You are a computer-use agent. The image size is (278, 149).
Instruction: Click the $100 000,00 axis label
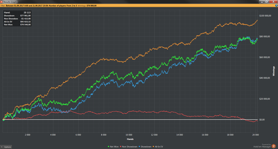(x=265, y=16)
